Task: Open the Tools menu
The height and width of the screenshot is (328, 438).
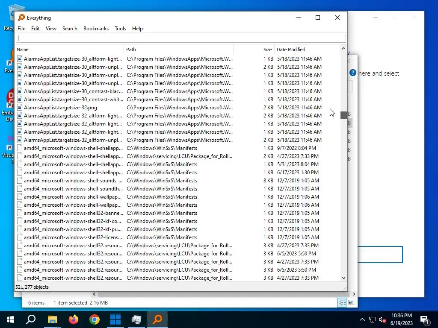Action: 120,29
